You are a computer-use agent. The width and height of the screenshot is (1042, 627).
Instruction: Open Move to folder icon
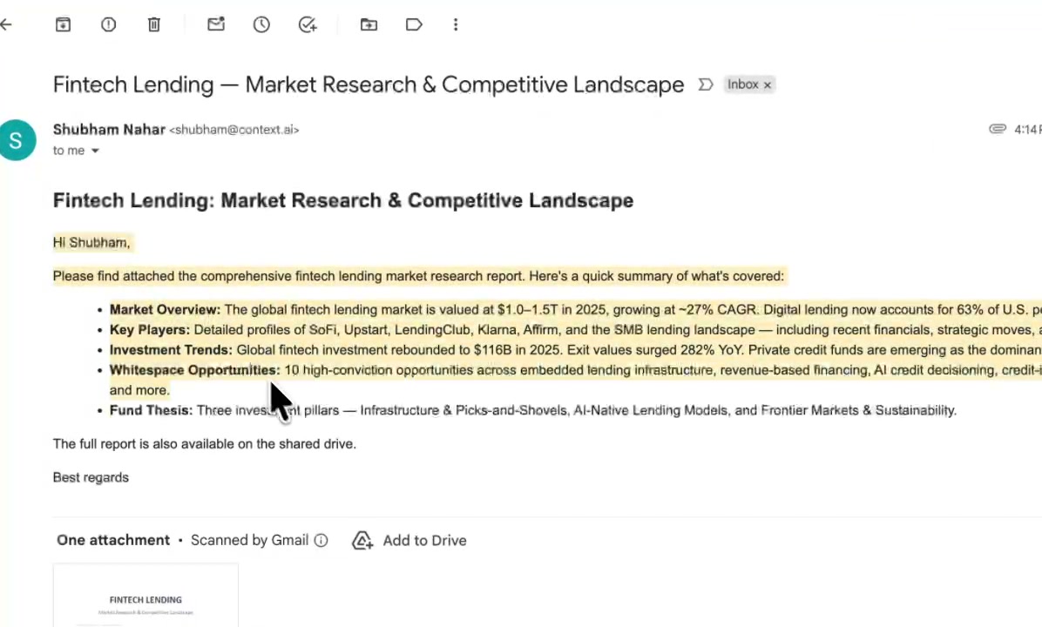[x=369, y=24]
